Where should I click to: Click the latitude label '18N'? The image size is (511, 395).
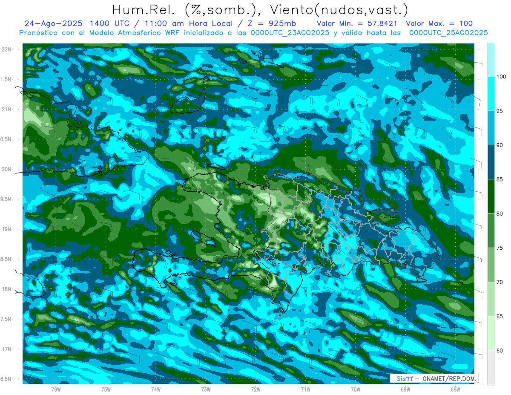(6, 289)
